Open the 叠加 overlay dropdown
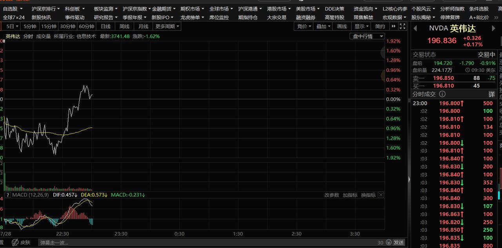Viewport: 502px width, 248px height. [324, 26]
